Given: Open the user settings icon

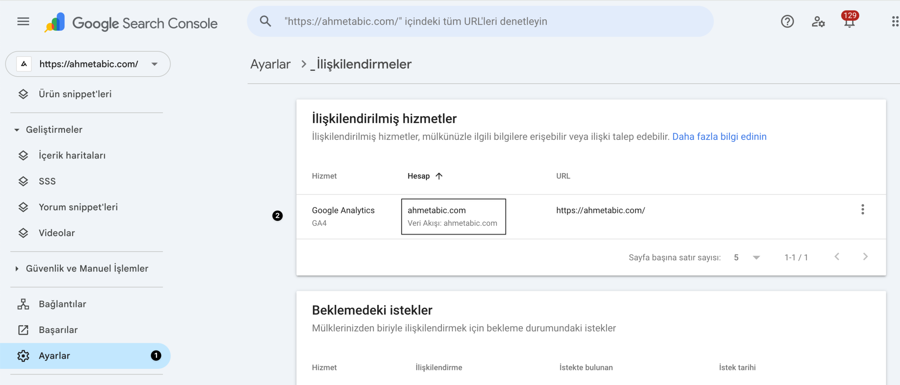Looking at the screenshot, I should pyautogui.click(x=818, y=22).
